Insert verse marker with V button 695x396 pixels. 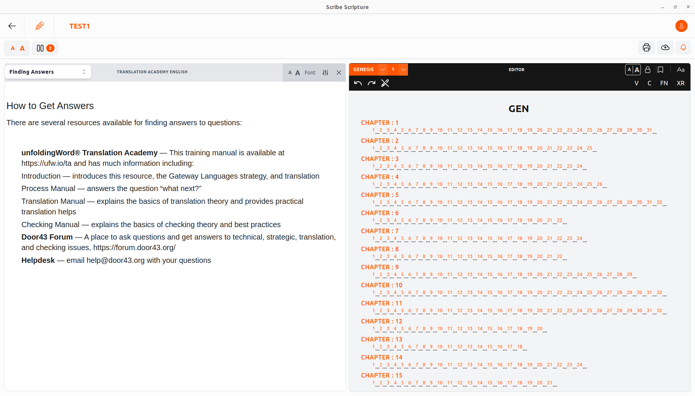(x=636, y=83)
